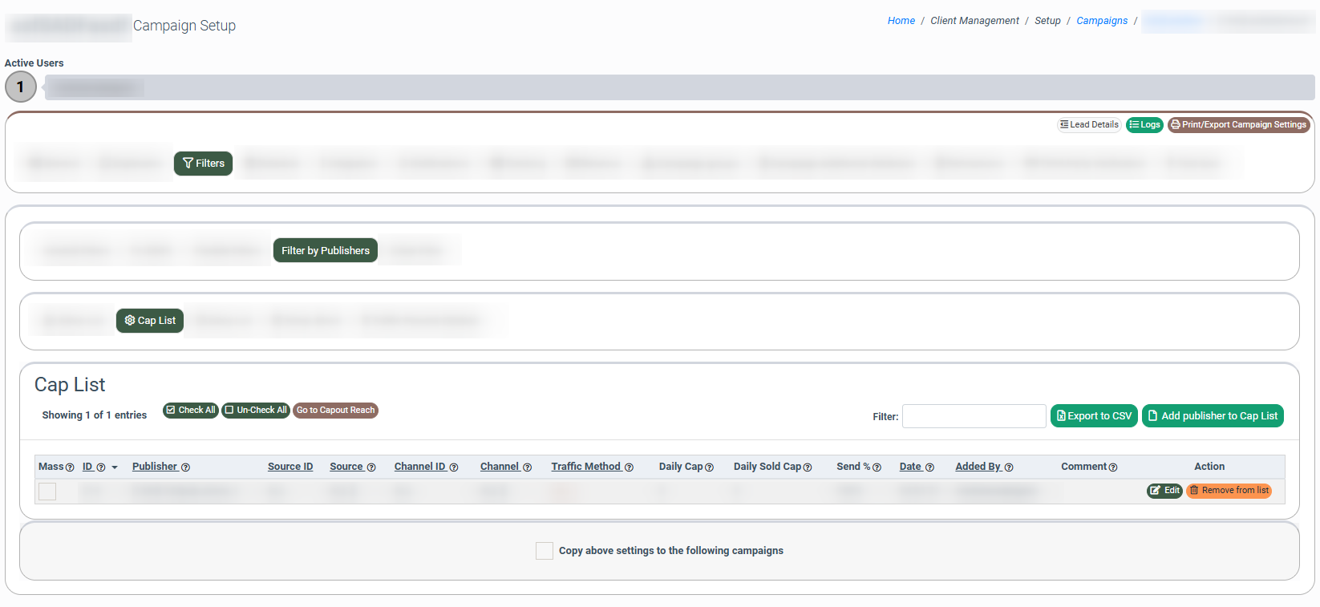Image resolution: width=1320 pixels, height=607 pixels.
Task: Sort table by Source ID header
Action: tap(290, 467)
